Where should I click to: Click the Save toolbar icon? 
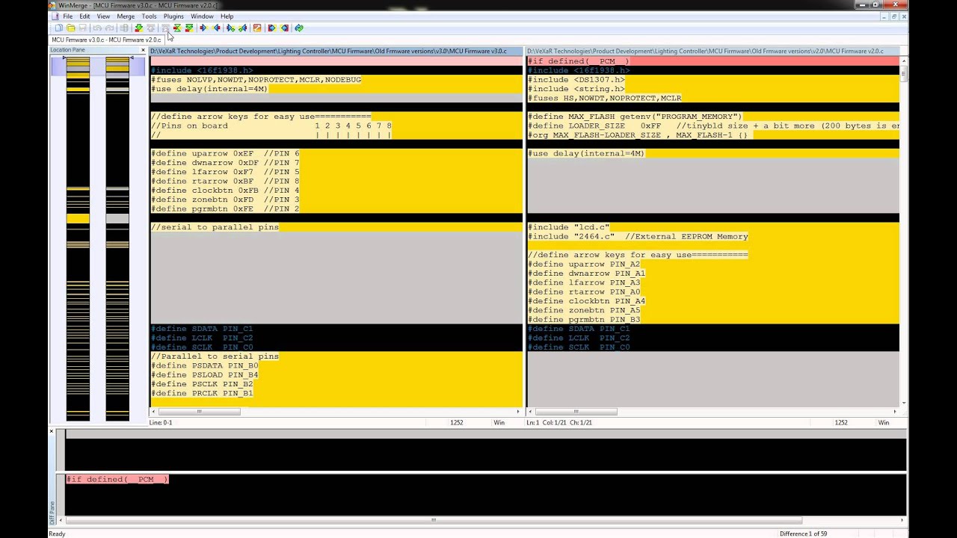(x=83, y=28)
